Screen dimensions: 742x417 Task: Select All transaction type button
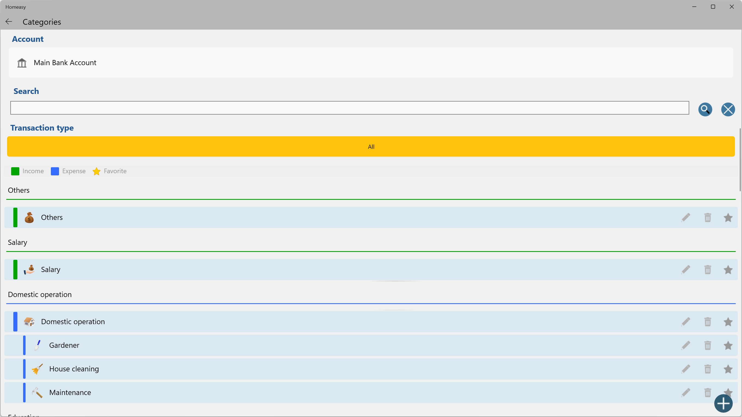coord(371,146)
